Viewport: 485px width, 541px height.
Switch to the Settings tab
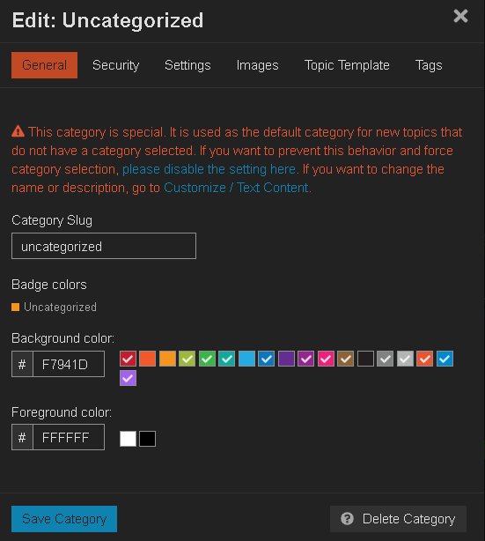click(187, 65)
